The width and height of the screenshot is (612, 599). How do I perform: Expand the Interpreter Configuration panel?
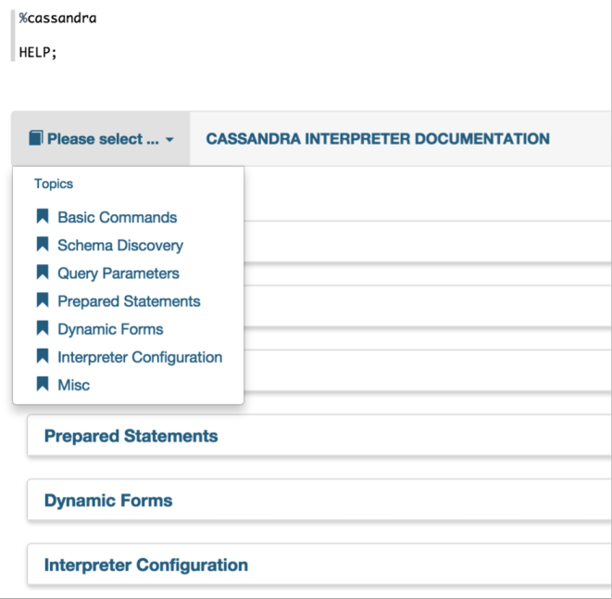click(145, 565)
